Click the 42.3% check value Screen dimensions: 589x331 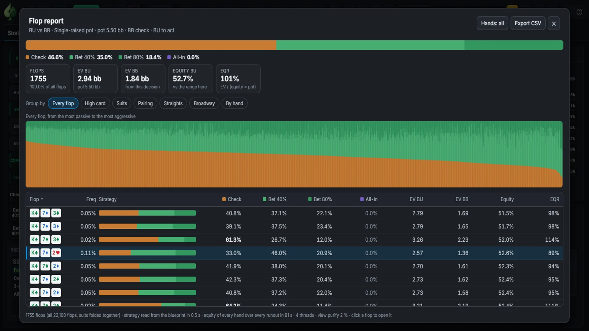point(233,280)
